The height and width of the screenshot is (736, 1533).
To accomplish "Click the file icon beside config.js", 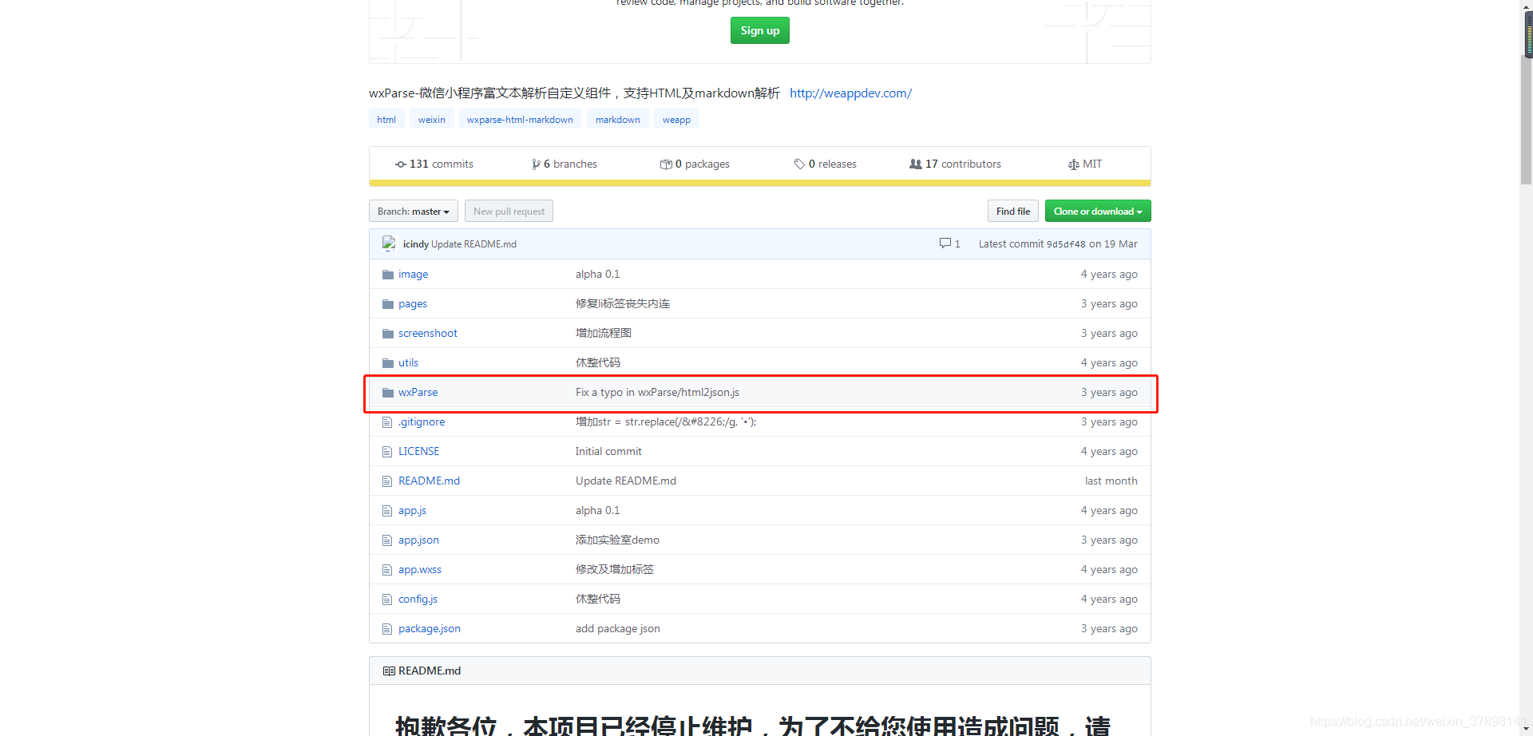I will click(387, 599).
